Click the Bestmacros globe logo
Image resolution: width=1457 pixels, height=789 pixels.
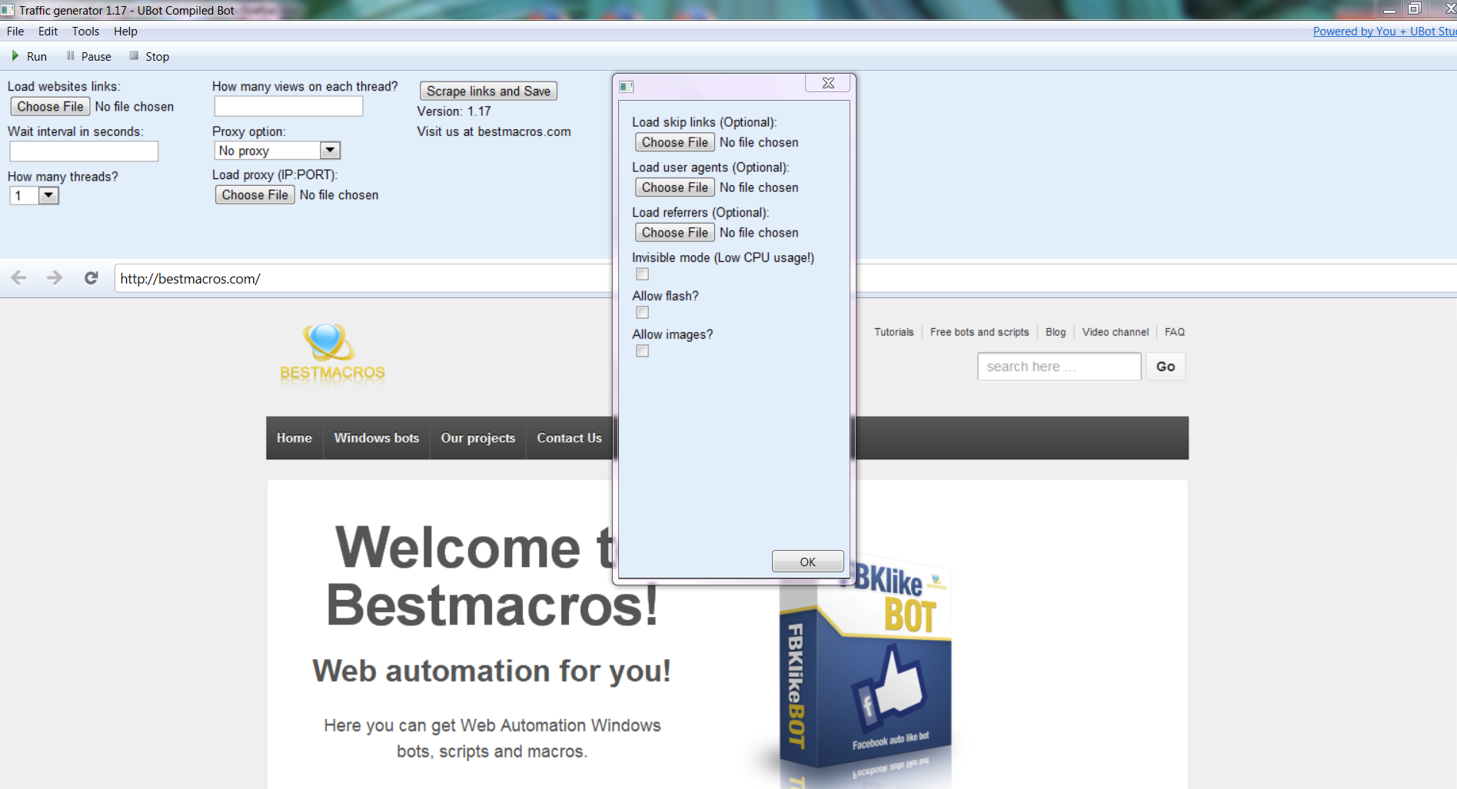332,354
